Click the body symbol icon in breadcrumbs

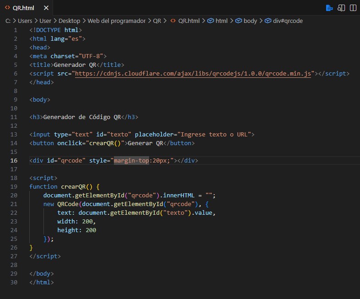coord(238,21)
